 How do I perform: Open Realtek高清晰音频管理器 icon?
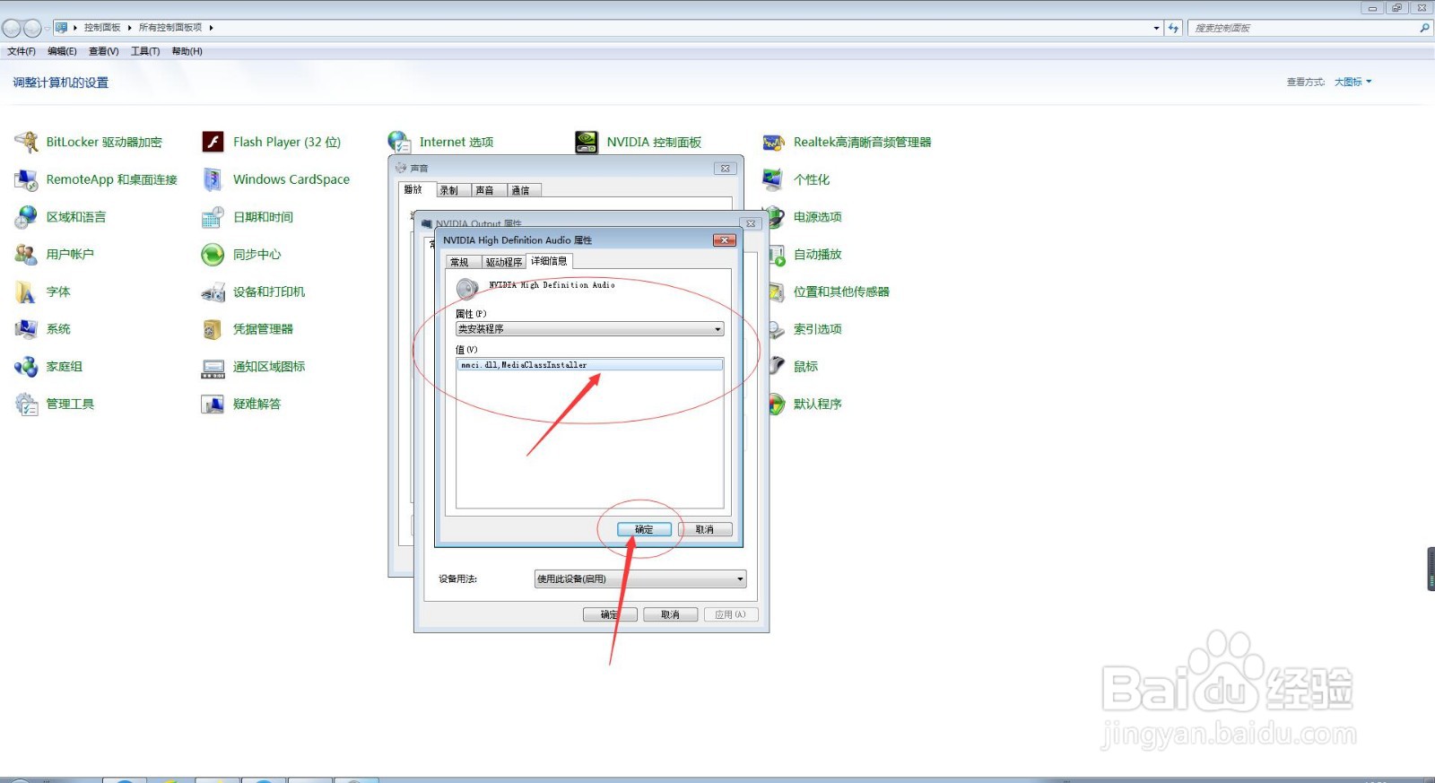(774, 142)
